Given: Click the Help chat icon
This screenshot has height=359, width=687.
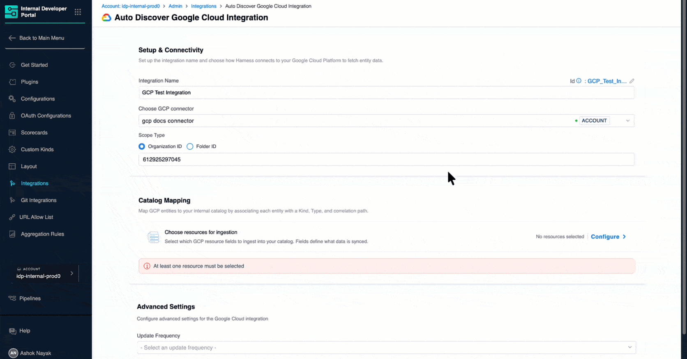Looking at the screenshot, I should pos(12,331).
